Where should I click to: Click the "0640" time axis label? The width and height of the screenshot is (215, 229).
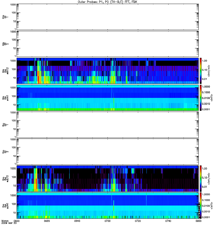tap(77, 221)
